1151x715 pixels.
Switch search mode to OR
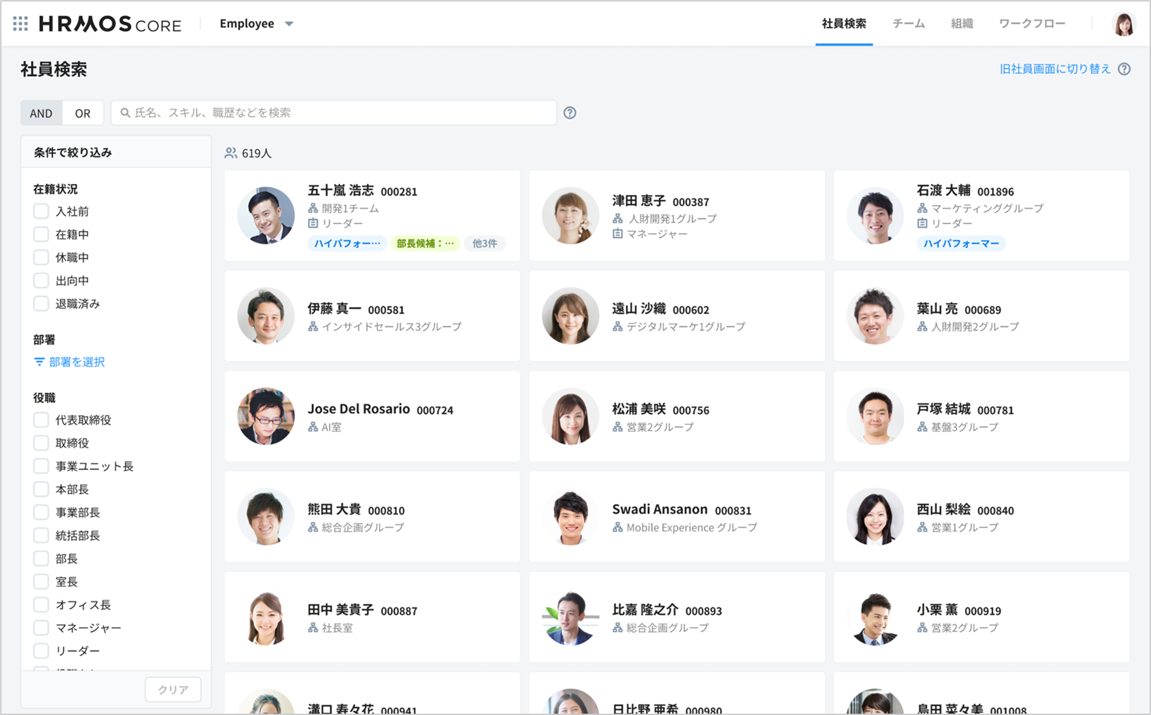[x=82, y=113]
